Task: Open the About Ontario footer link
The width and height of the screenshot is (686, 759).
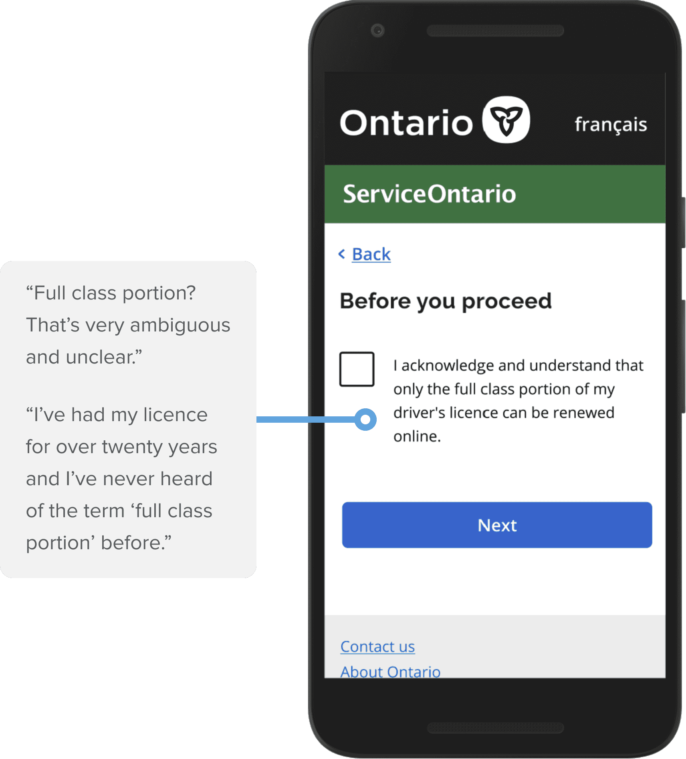Action: pos(390,671)
